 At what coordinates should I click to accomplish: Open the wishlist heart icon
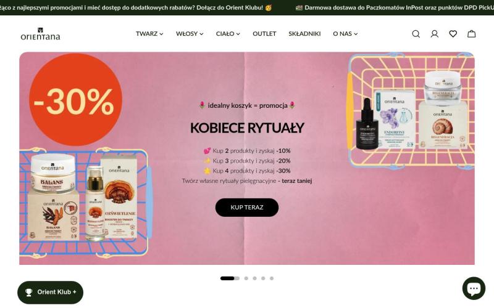pos(453,34)
